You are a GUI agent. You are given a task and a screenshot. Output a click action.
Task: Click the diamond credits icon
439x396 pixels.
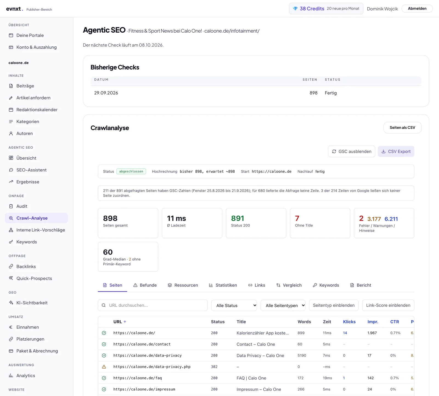295,9
